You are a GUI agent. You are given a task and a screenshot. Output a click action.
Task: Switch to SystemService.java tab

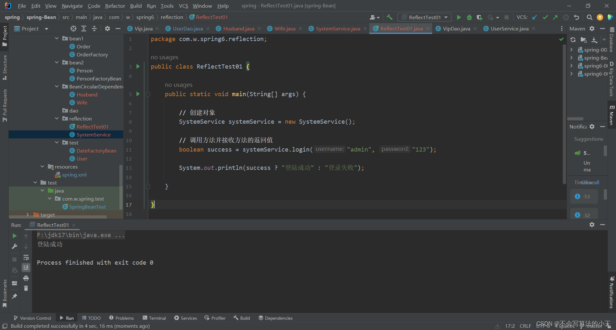click(338, 29)
